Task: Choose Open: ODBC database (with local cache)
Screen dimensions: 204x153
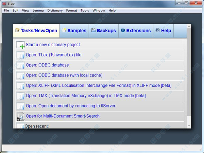Action: coord(64,75)
